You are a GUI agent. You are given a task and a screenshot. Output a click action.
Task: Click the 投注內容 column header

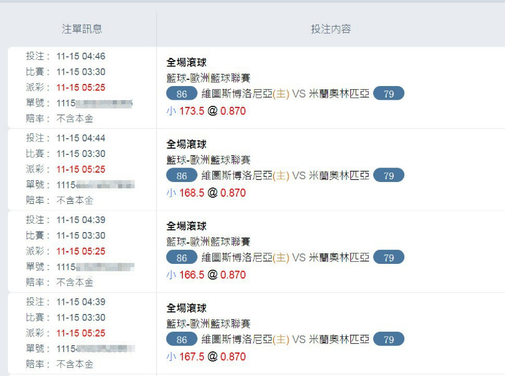click(331, 29)
